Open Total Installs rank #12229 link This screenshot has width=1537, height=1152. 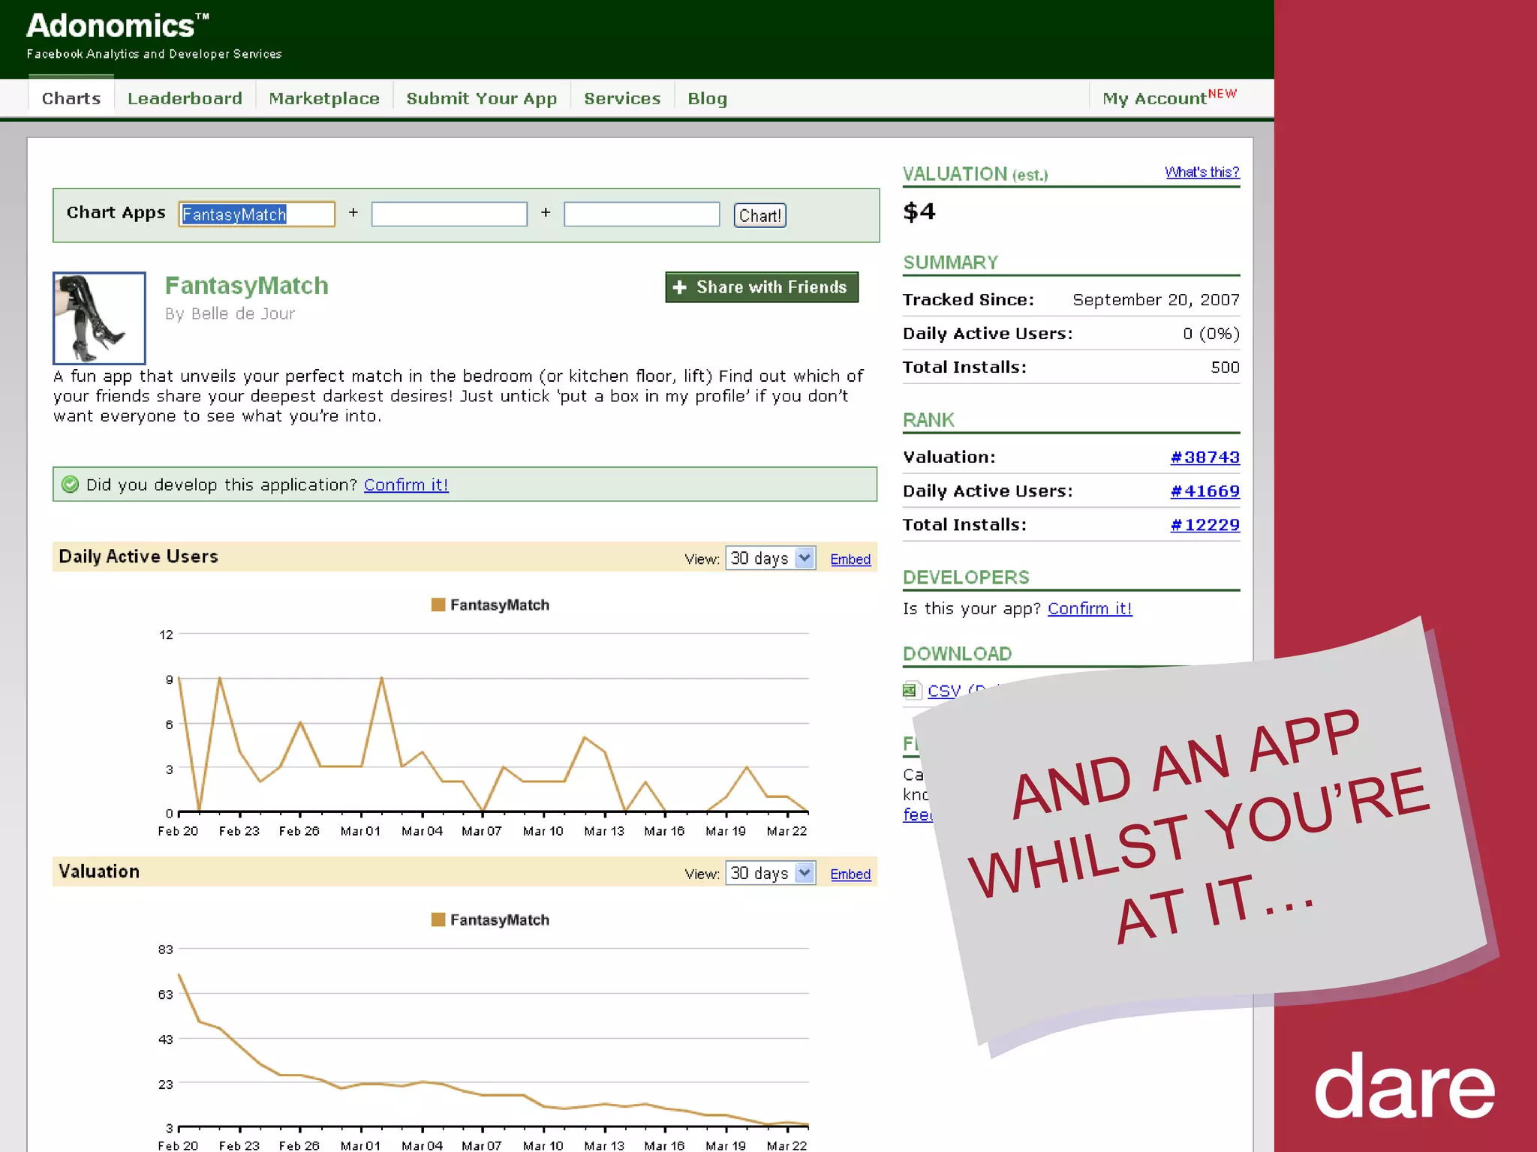pos(1205,524)
